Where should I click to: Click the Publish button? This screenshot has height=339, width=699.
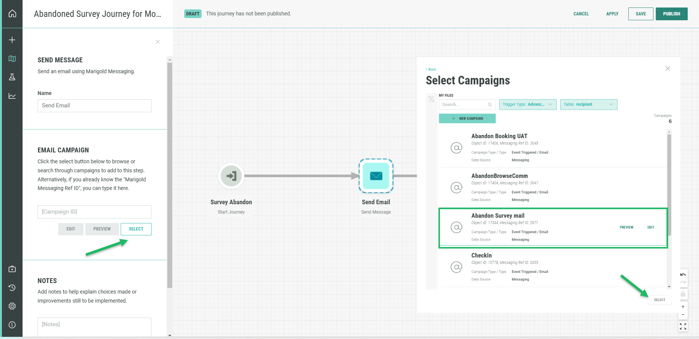671,14
